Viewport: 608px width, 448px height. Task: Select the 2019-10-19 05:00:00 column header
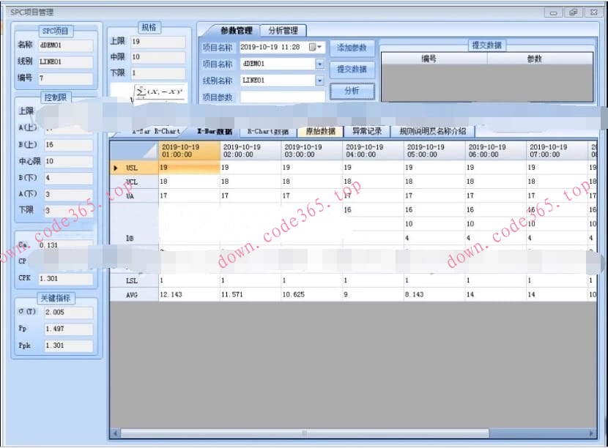pos(434,151)
